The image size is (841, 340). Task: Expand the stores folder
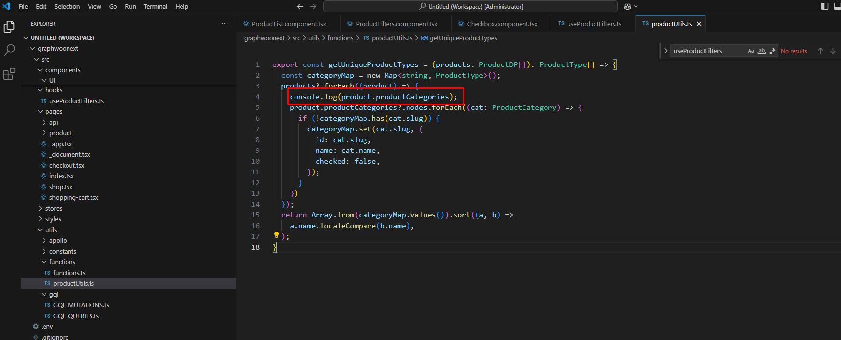53,209
